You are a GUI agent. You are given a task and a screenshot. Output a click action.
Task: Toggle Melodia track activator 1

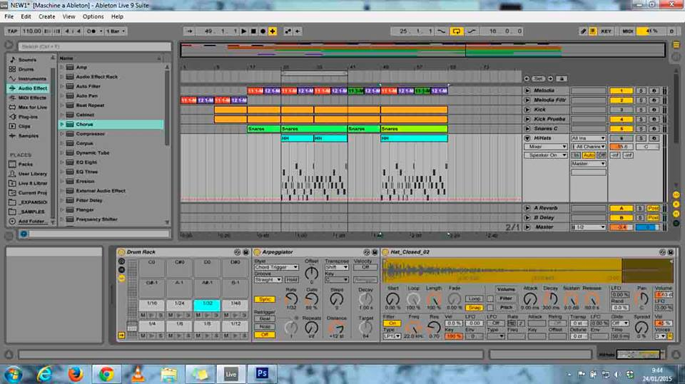(x=621, y=90)
